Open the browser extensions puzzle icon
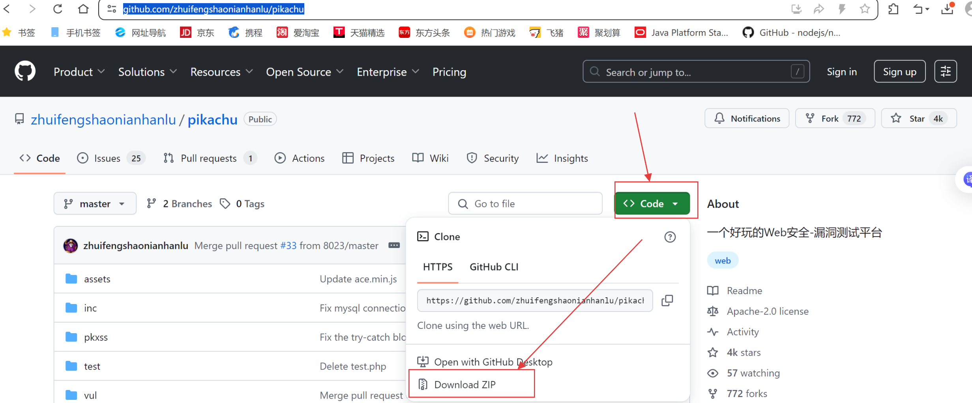This screenshot has width=972, height=403. tap(893, 9)
